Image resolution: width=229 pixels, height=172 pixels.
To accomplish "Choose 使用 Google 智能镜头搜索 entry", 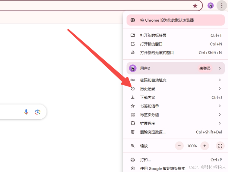I will coord(176,169).
